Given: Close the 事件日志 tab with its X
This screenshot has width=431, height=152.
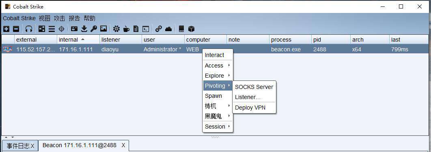Looking at the screenshot, I should (x=32, y=146).
